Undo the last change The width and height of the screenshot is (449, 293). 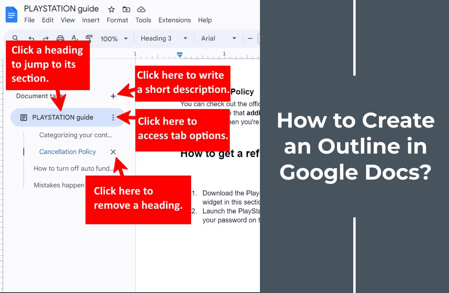pos(31,38)
